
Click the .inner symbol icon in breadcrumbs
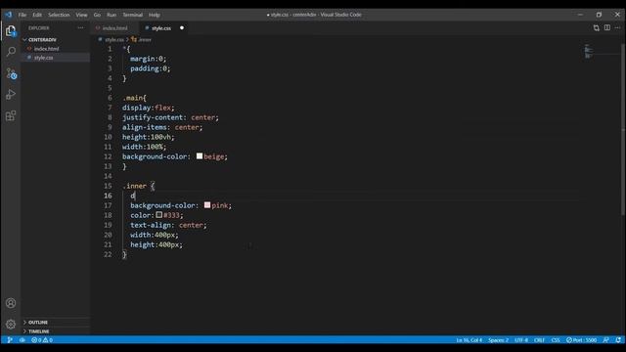[134, 39]
